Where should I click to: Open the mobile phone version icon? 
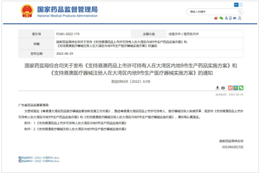[x=230, y=18]
